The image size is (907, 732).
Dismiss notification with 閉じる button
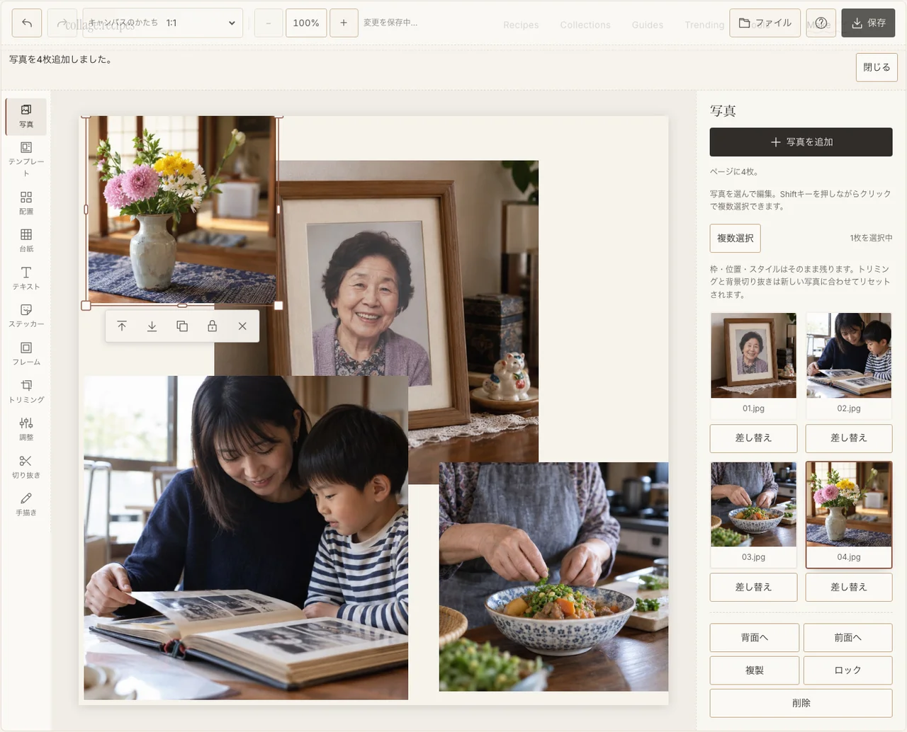(877, 67)
